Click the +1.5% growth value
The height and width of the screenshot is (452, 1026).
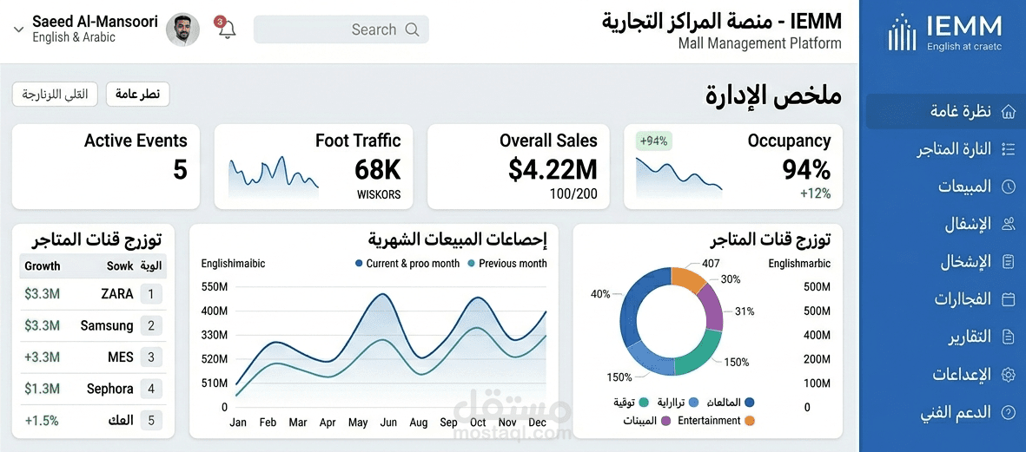tap(41, 421)
